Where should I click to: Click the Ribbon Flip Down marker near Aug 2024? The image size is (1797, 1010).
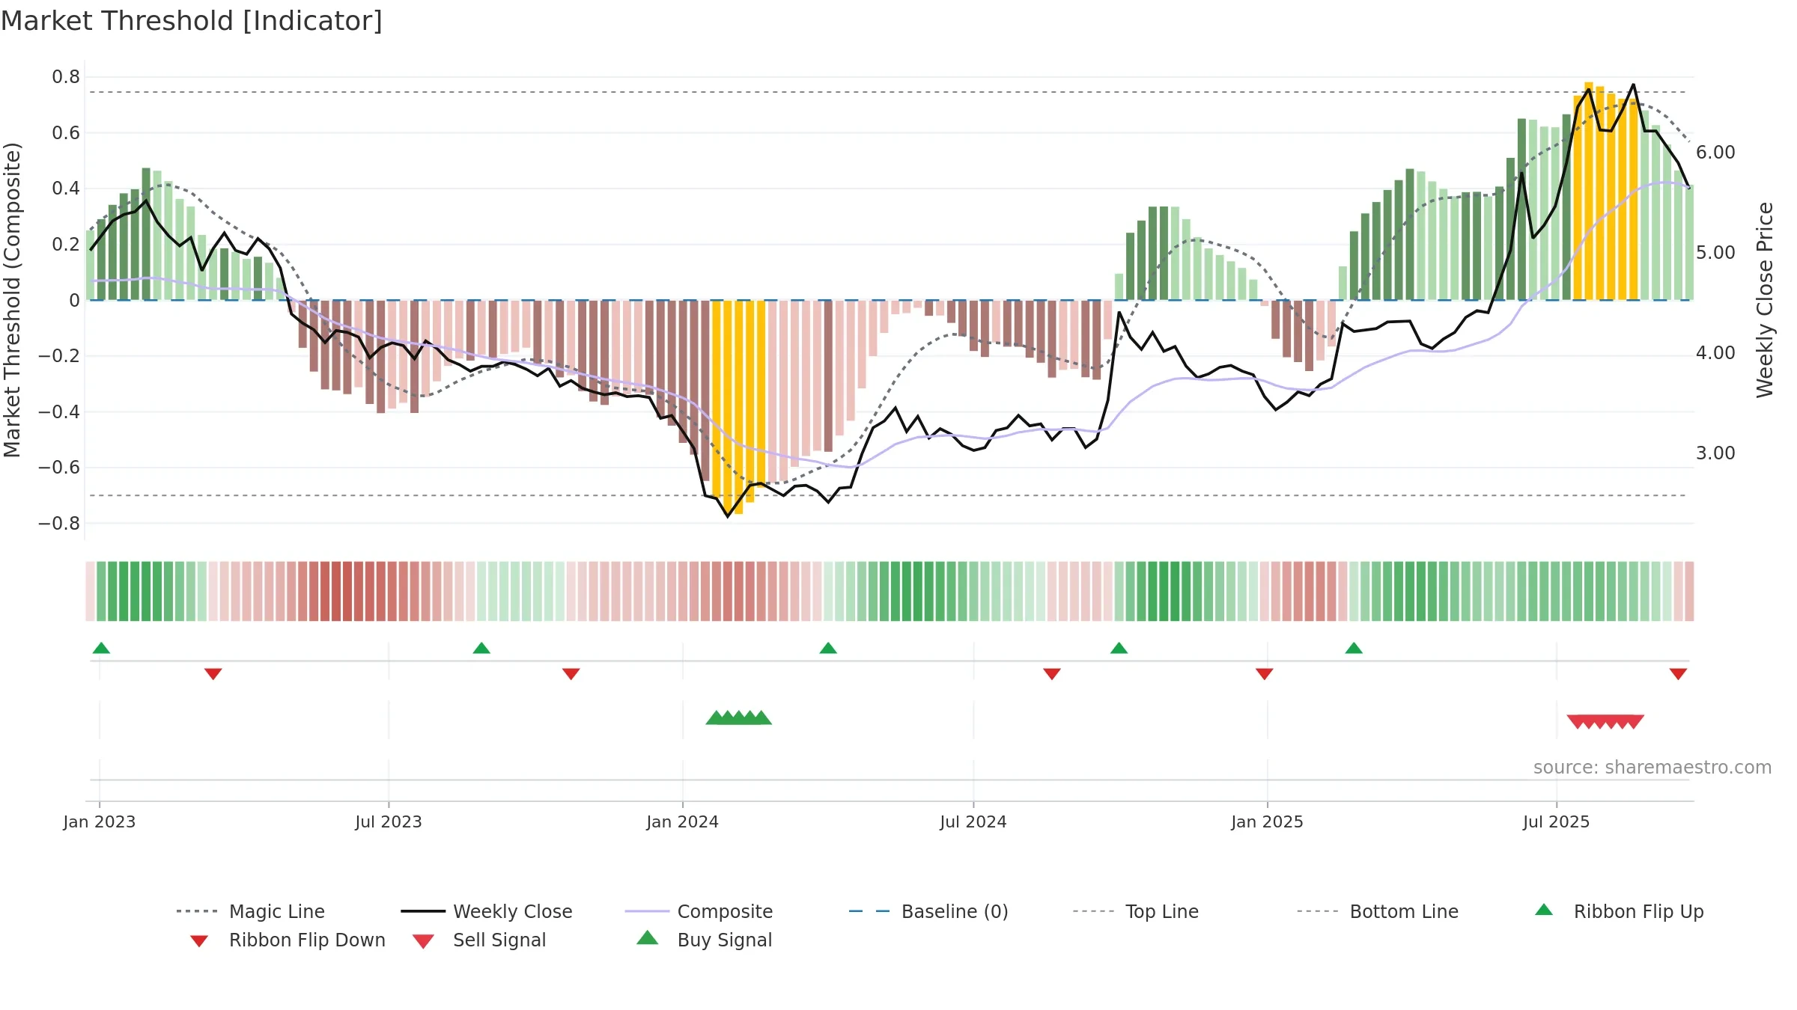(x=1052, y=674)
